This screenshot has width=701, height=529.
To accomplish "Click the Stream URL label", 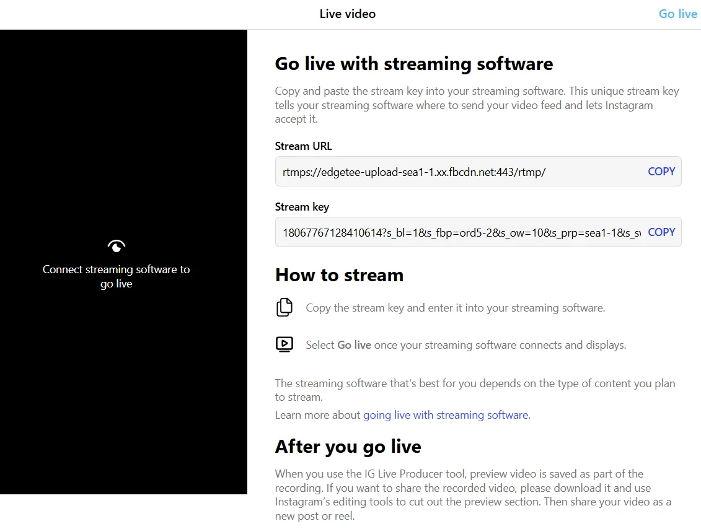I will (x=303, y=146).
